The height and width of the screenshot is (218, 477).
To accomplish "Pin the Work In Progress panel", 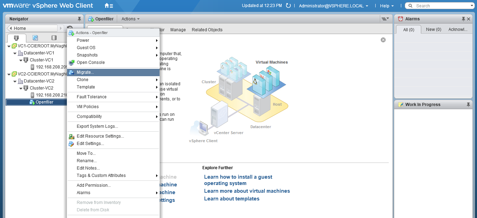I will click(468, 105).
